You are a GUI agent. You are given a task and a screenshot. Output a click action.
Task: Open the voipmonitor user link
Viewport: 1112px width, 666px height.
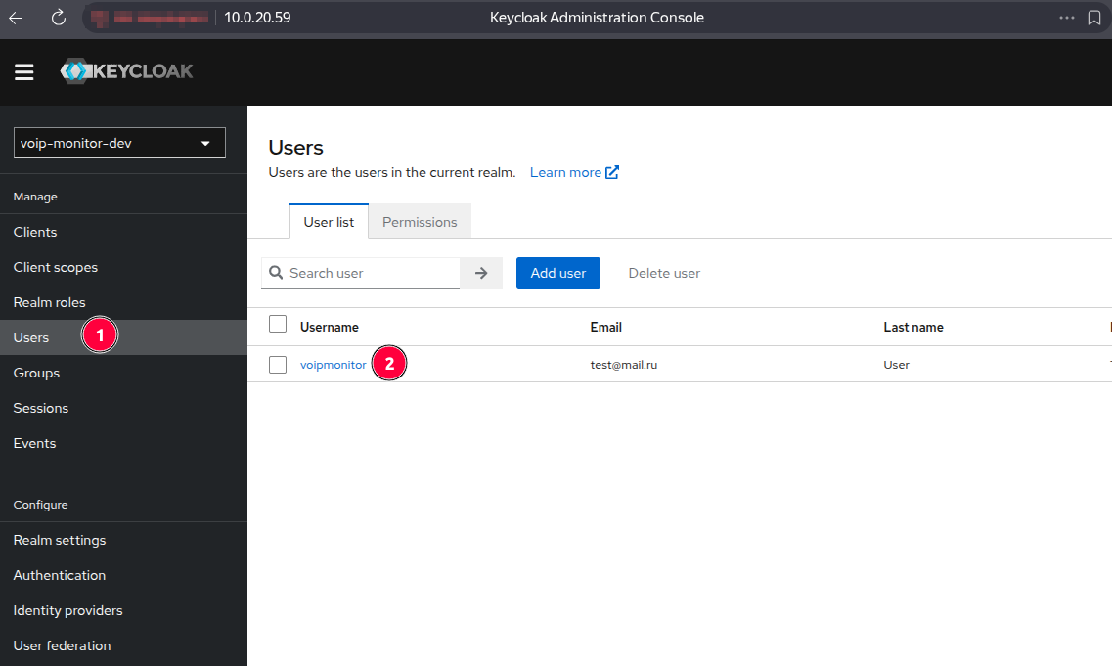[x=333, y=365]
